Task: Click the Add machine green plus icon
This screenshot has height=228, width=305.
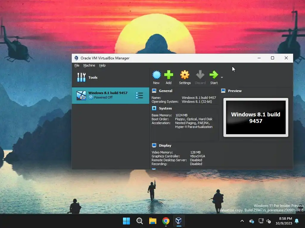Action: click(169, 75)
